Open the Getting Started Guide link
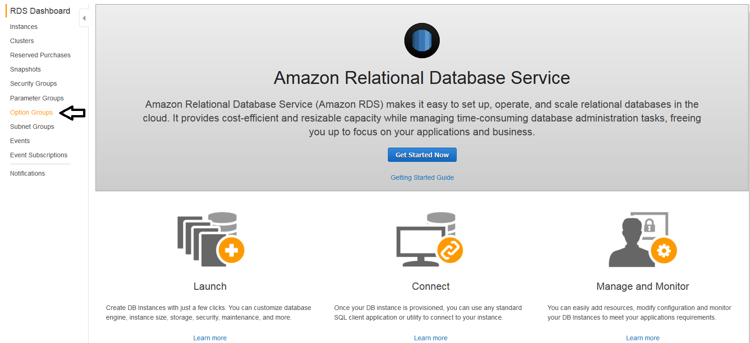Screen dimensions: 750x343 (x=422, y=177)
